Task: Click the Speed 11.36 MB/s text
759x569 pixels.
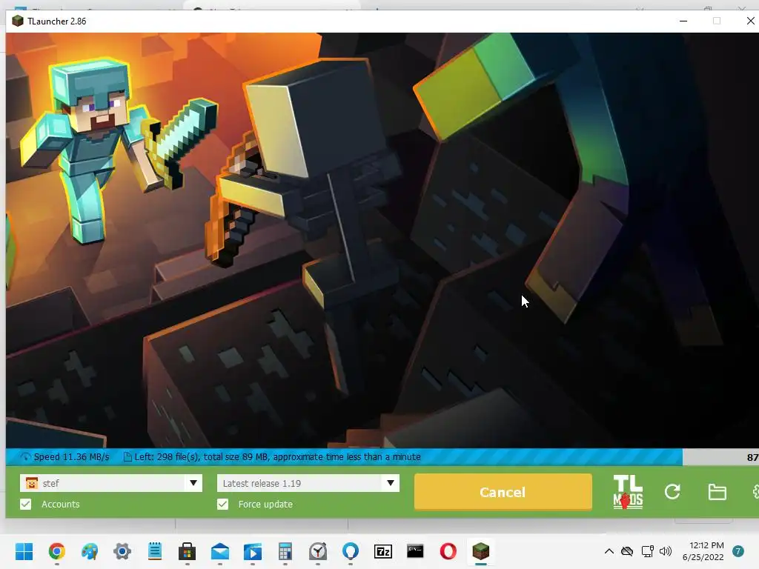Action: click(x=72, y=456)
